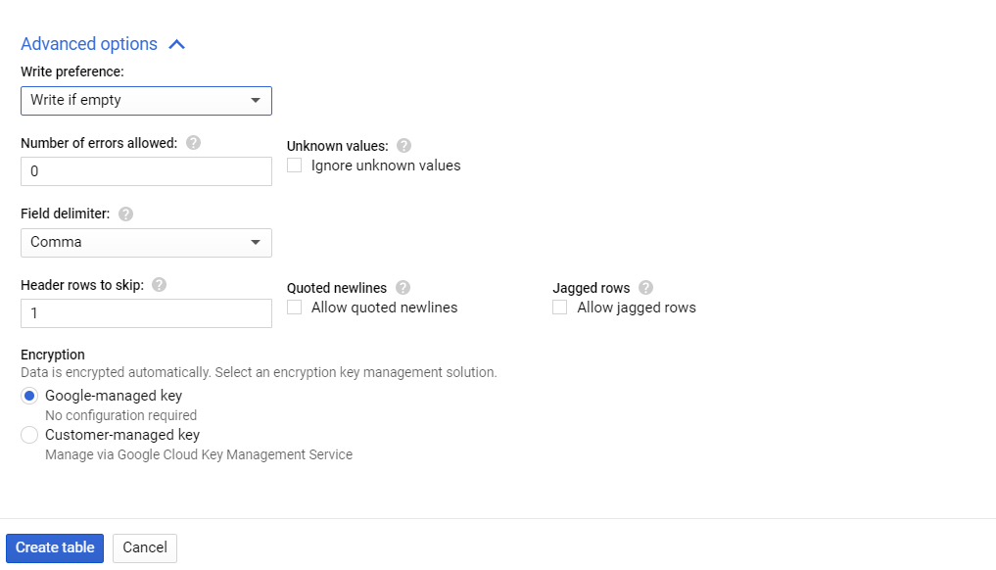The height and width of the screenshot is (570, 996).
Task: Expand the Field delimiter Comma dropdown
Action: (x=146, y=243)
